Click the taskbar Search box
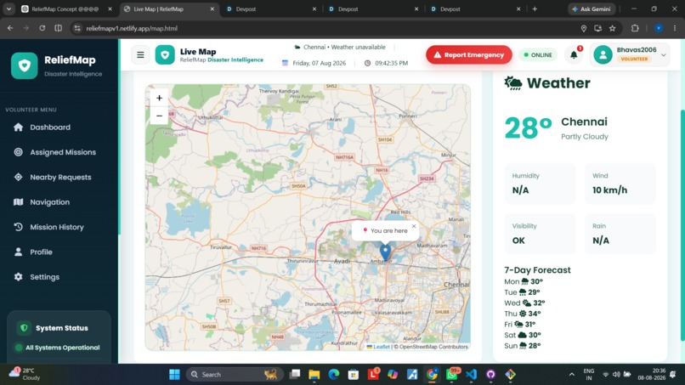The image size is (685, 385). click(x=235, y=375)
